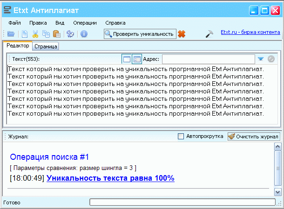Image resolution: width=284 pixels, height=209 pixels.
Task: Click the Etxt app icon in title bar
Action: [x=7, y=10]
